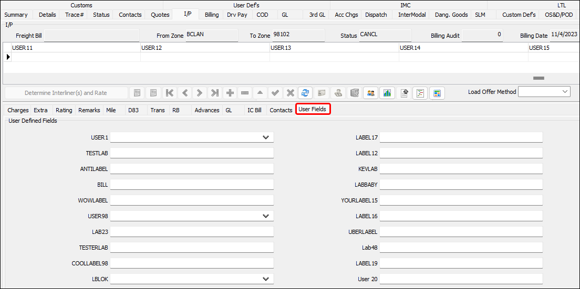Switch to the Billing tab
Image resolution: width=580 pixels, height=289 pixels.
pos(212,15)
